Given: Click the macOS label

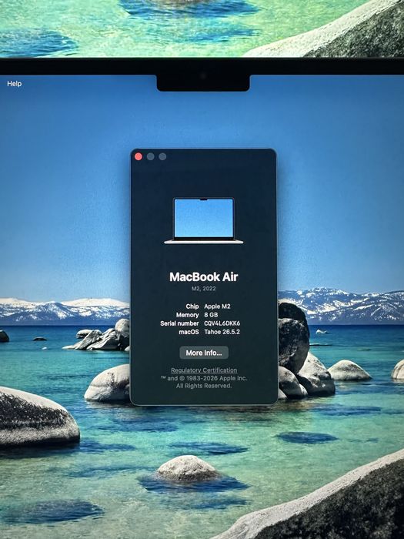Looking at the screenshot, I should (x=189, y=332).
